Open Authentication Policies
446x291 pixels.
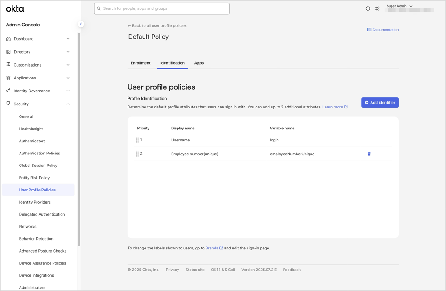click(x=40, y=153)
